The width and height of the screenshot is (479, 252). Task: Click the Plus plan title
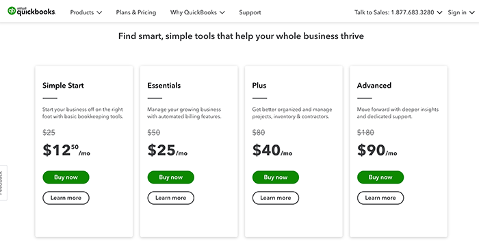pyautogui.click(x=259, y=86)
